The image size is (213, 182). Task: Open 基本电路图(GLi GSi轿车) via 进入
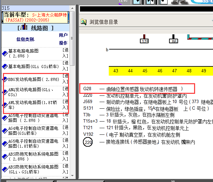[65, 66]
